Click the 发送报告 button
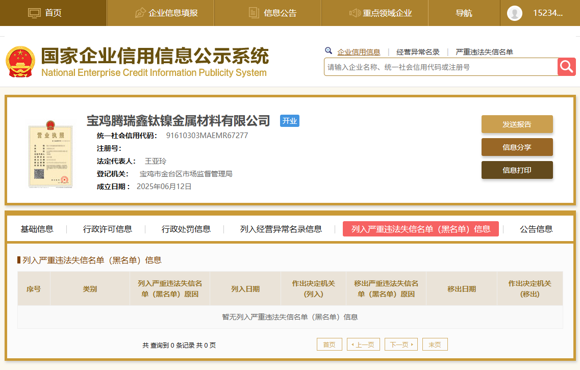The image size is (580, 370). click(517, 124)
